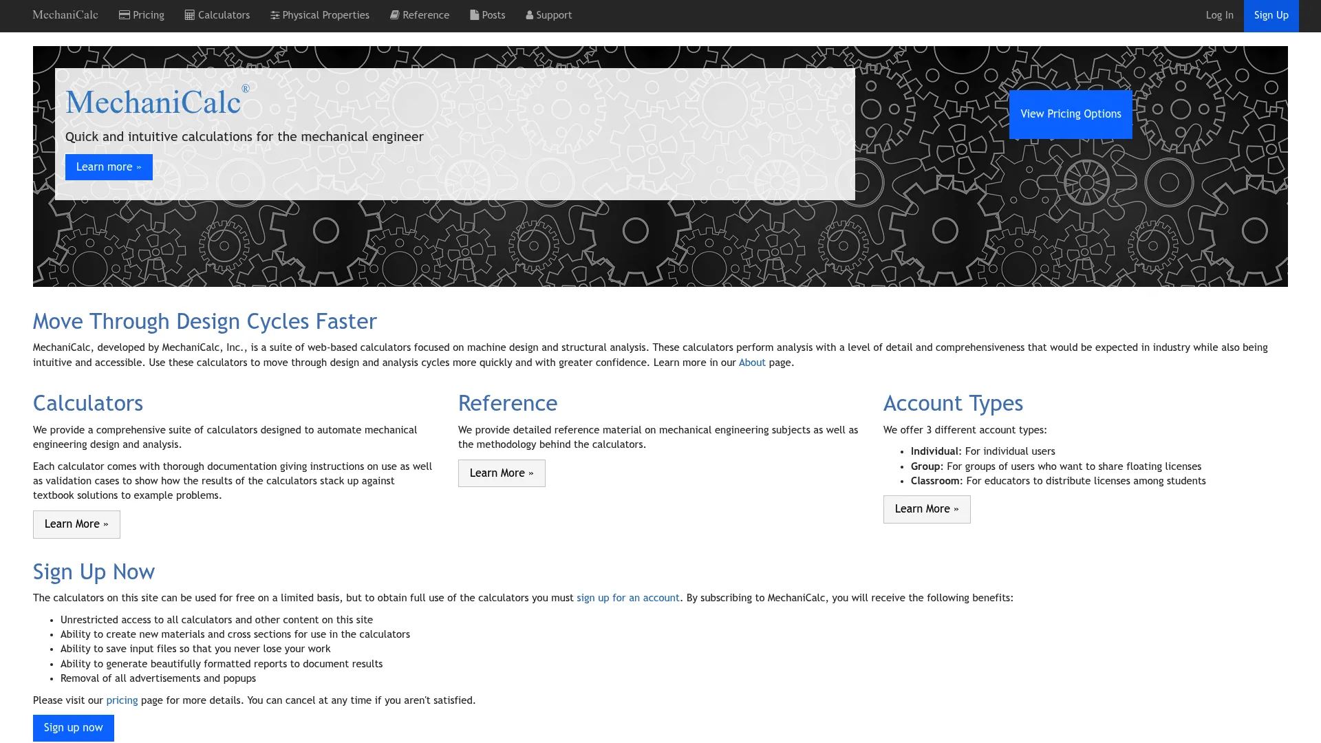Click the large MechaniCalc banner logo
1321x743 pixels.
coord(158,101)
